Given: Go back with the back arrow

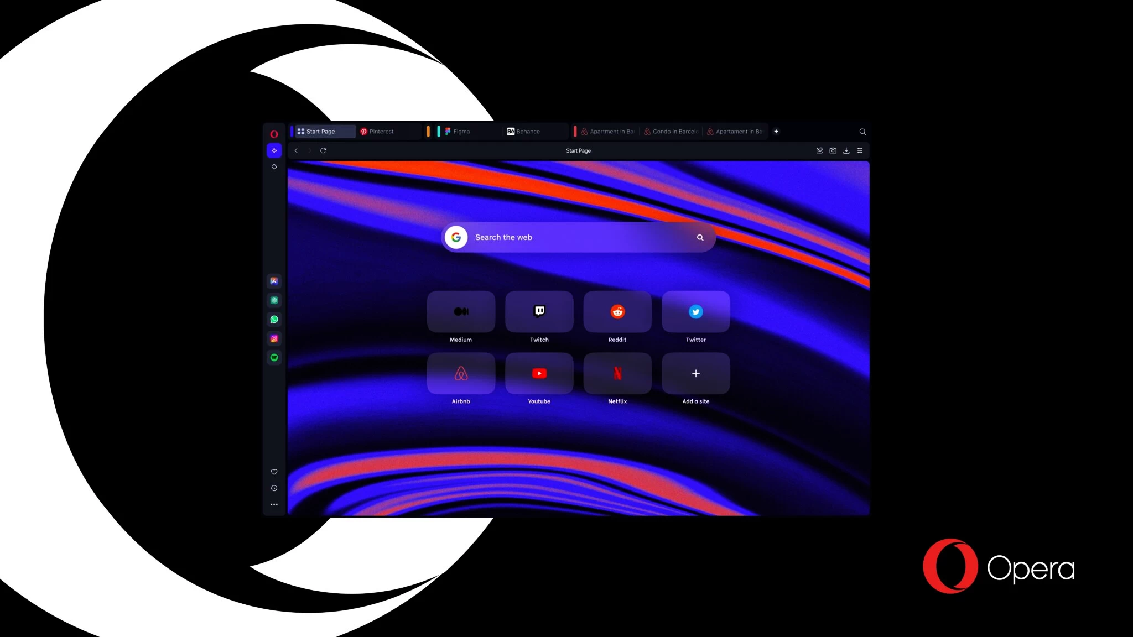Looking at the screenshot, I should tap(296, 150).
